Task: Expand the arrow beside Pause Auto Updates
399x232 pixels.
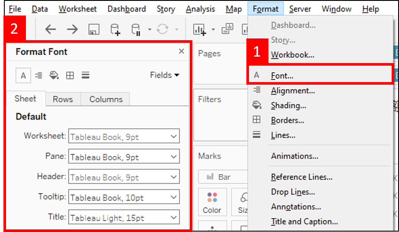Action: coord(150,29)
